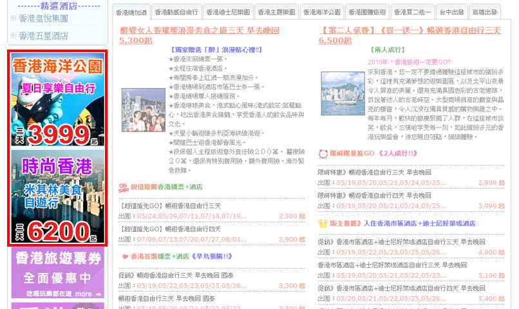Click more on the 香港旅遊票券 banner
The image size is (519, 309).
[83, 294]
